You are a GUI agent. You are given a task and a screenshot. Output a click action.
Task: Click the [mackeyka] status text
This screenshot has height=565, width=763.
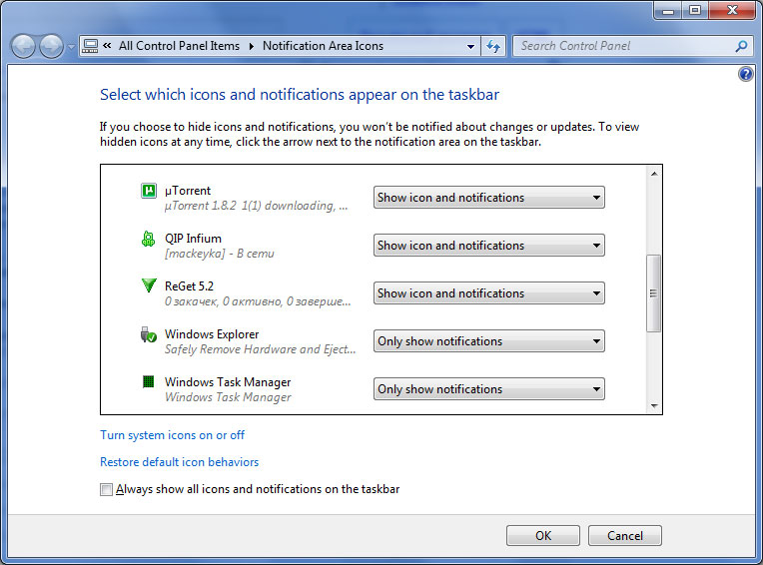point(219,254)
